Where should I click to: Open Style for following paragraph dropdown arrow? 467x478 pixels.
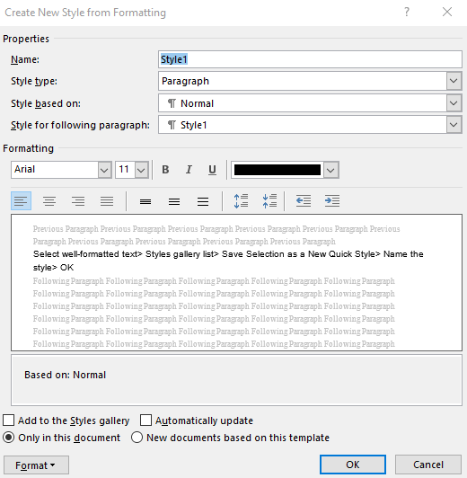tap(454, 125)
